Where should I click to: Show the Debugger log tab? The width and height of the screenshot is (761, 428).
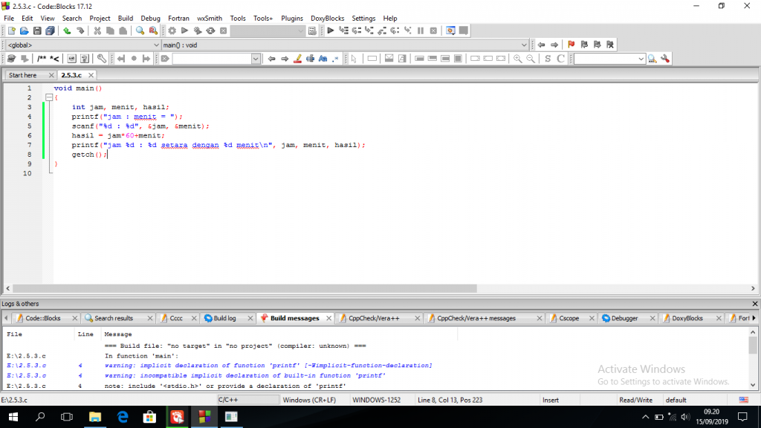(x=624, y=318)
